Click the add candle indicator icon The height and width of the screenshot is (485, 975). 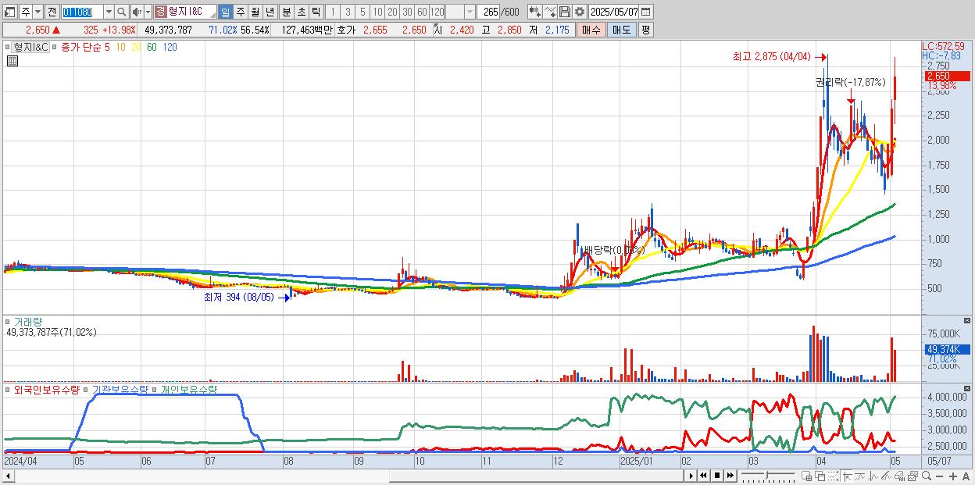(535, 12)
